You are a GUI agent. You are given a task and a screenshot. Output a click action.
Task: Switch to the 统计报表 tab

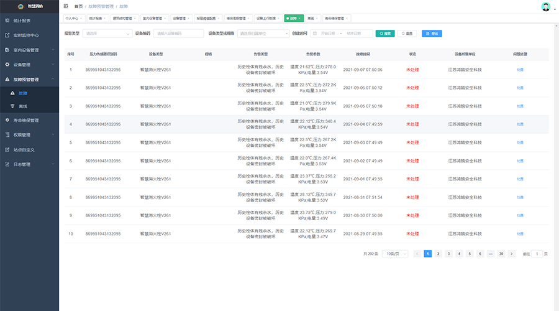[x=96, y=19]
